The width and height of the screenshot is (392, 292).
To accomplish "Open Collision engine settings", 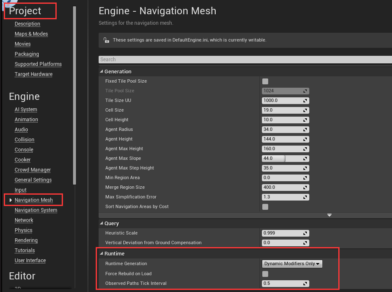I will pyautogui.click(x=24, y=140).
